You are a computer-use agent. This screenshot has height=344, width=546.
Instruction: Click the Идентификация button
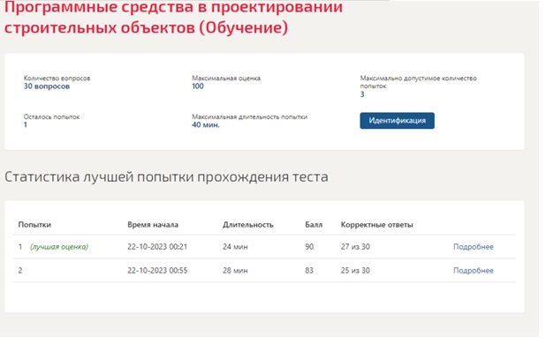[x=397, y=121]
